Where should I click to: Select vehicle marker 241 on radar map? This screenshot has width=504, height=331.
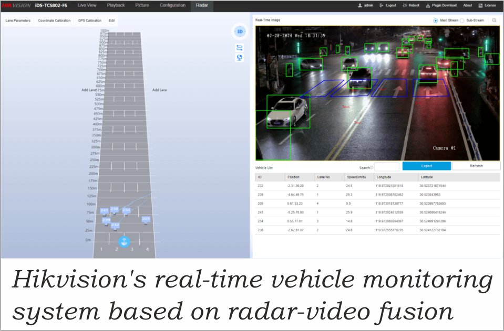(104, 211)
